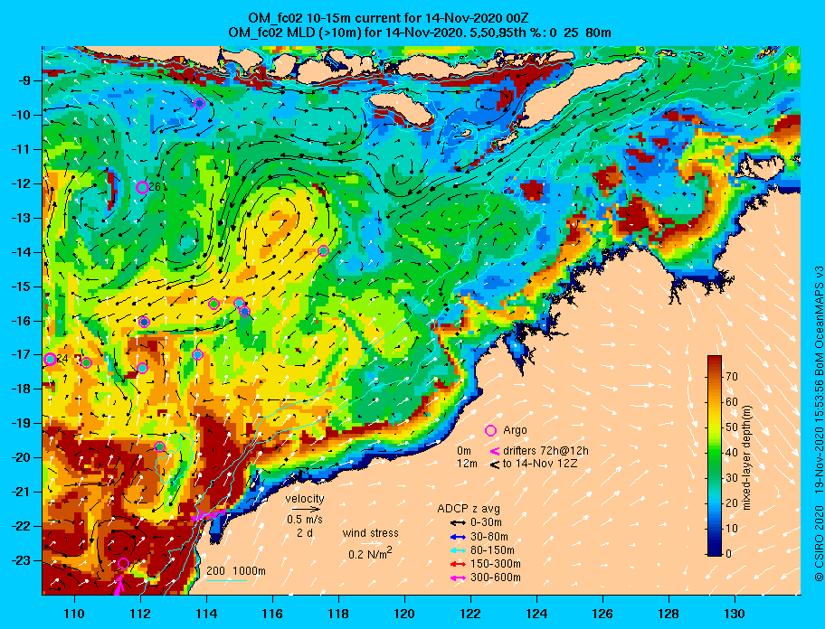
Task: Select the Argo float near -20 latitude
Action: coord(160,447)
